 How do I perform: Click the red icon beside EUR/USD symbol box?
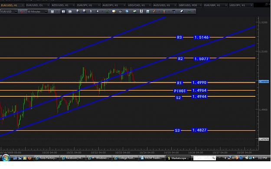coord(21,12)
